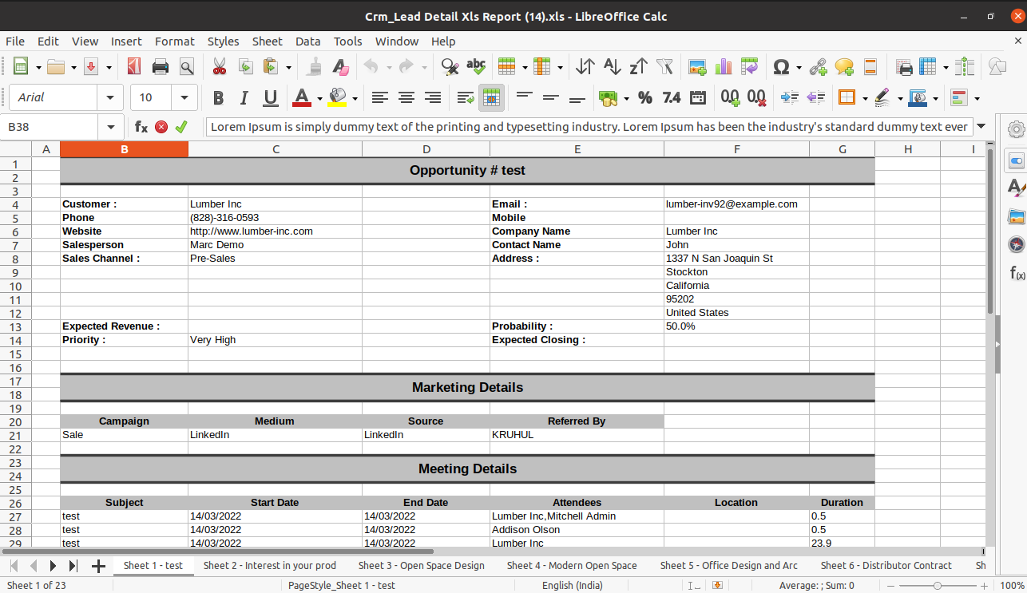Viewport: 1027px width, 593px height.
Task: Open Headers and Footers
Action: [x=870, y=67]
